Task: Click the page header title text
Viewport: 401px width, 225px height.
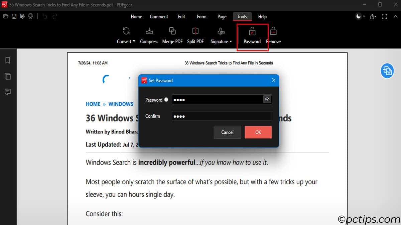Action: [229, 63]
